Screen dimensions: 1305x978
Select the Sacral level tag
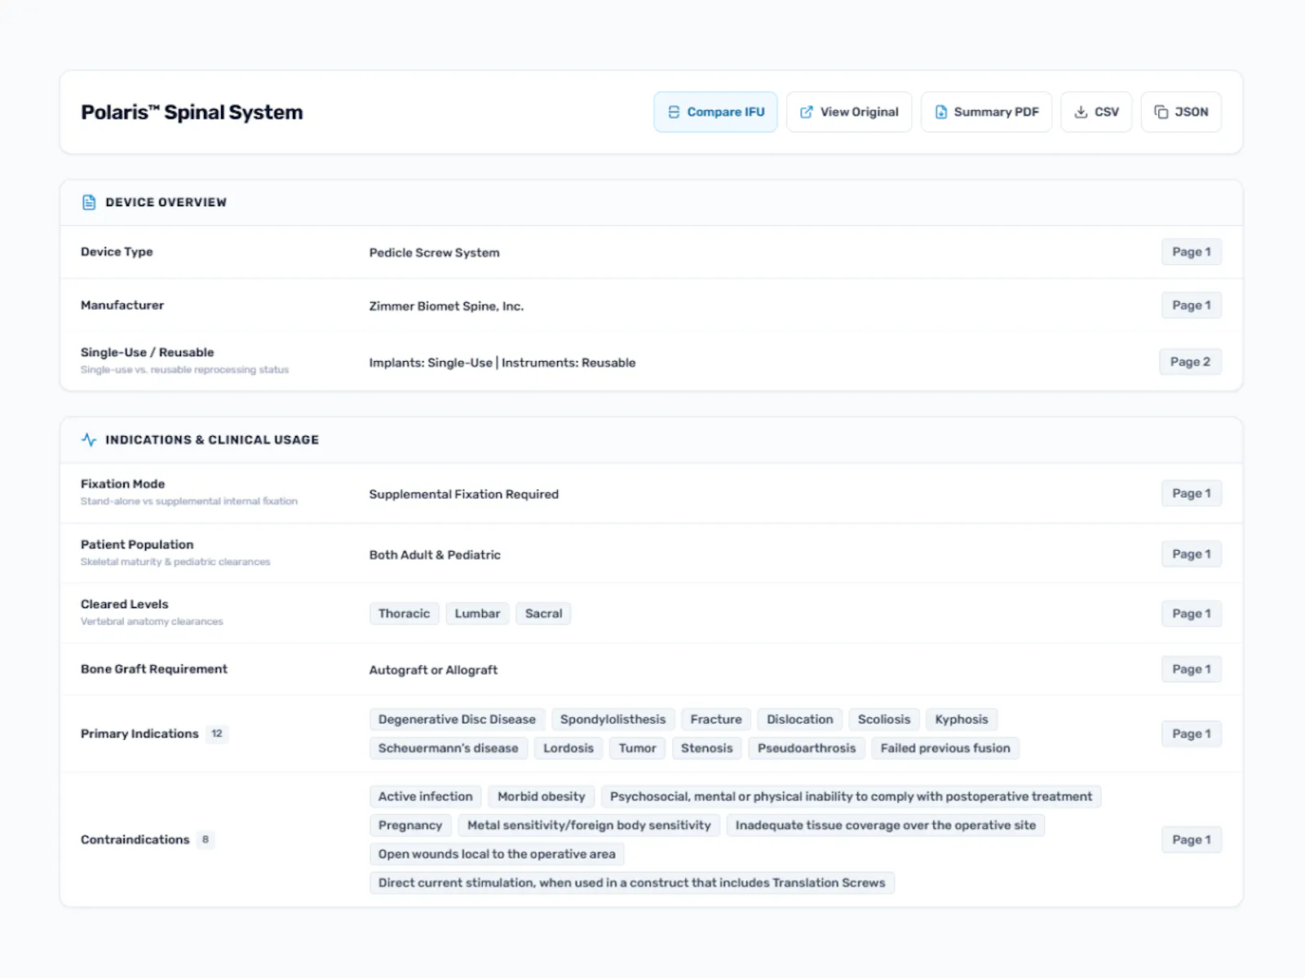[x=544, y=614]
